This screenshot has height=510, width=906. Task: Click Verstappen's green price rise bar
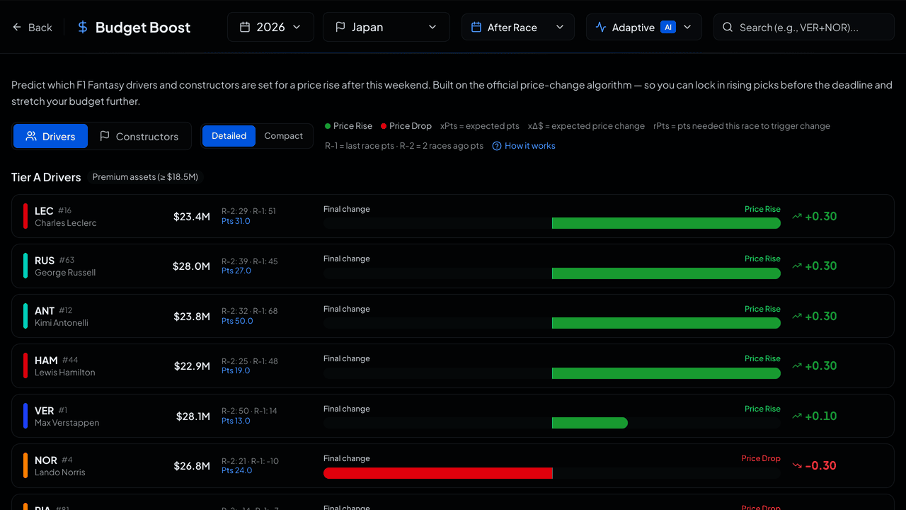tap(590, 423)
